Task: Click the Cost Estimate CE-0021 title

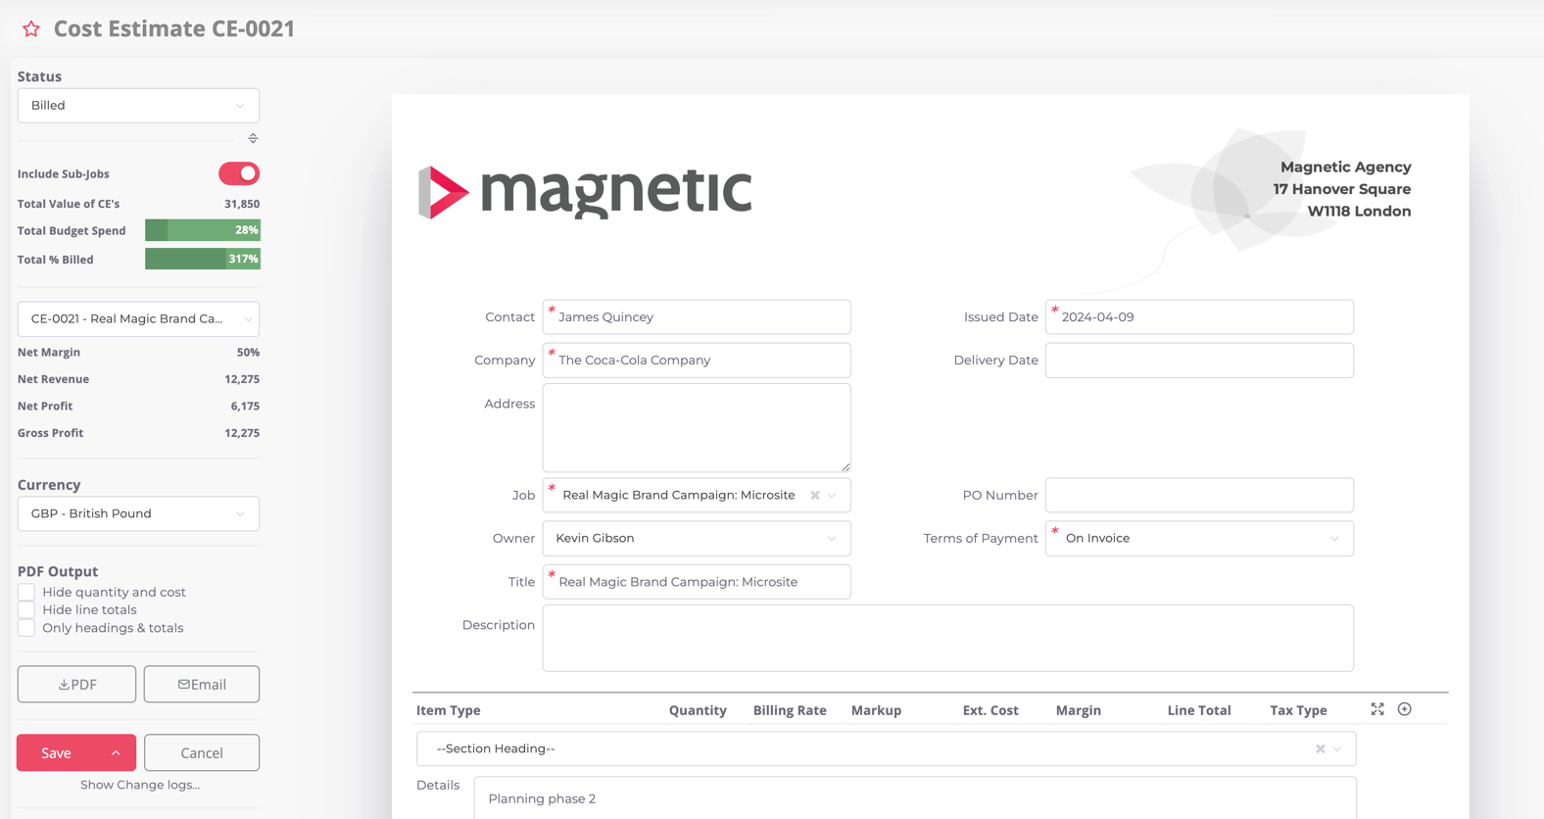Action: 174,29
